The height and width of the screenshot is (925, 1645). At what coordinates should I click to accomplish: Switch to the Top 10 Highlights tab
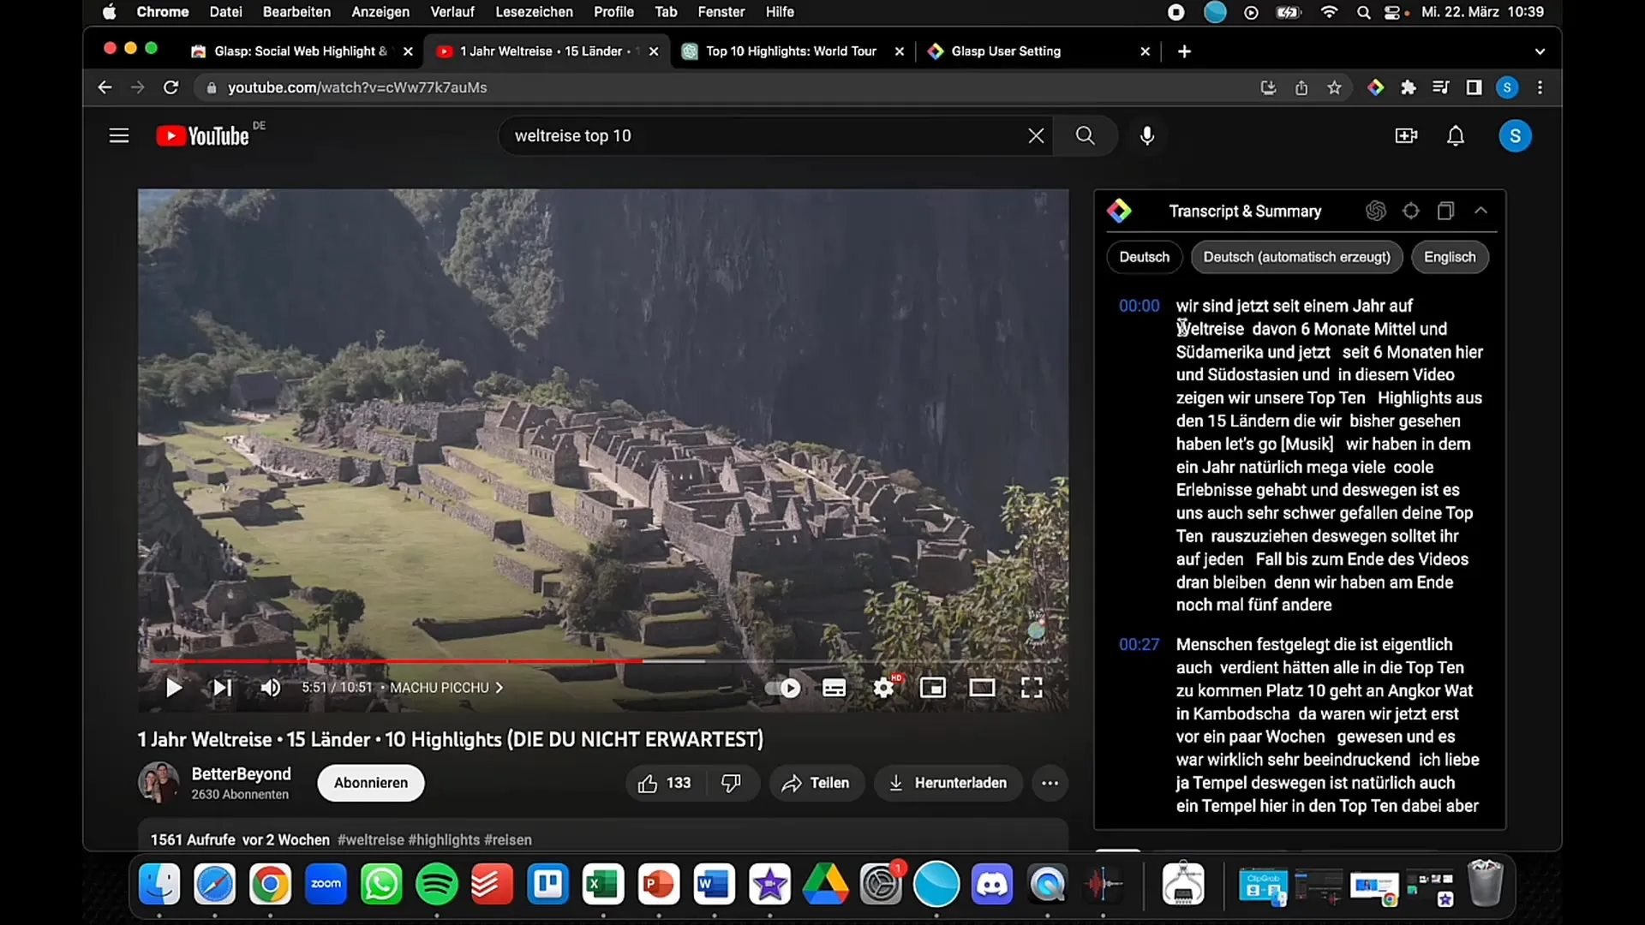point(791,51)
